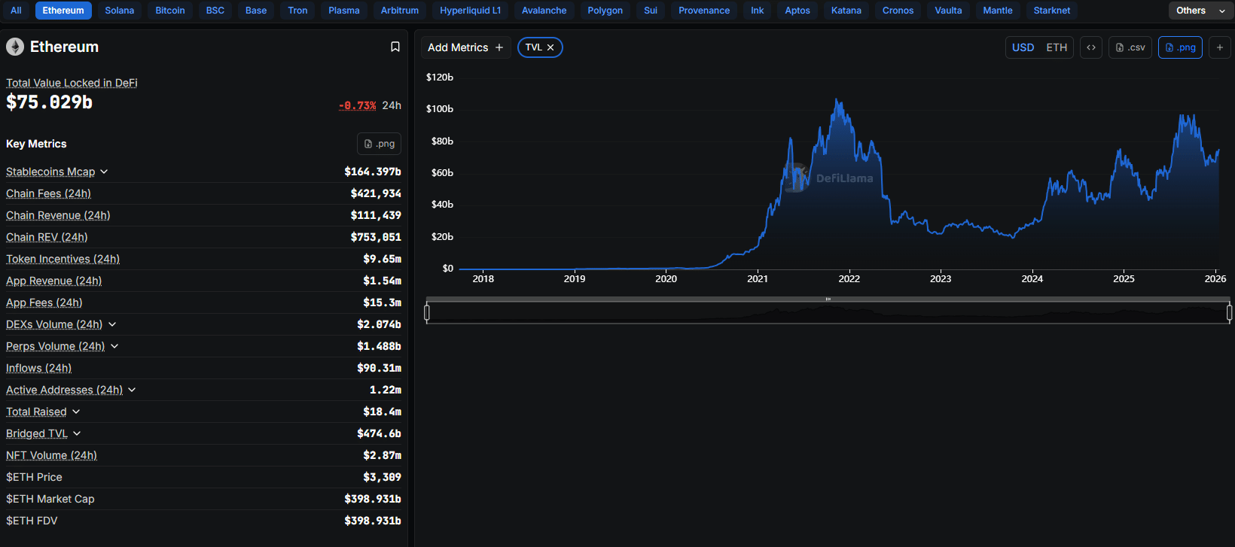Click the -9.73% 24h change value
Screen dimensions: 1235x547
[358, 105]
